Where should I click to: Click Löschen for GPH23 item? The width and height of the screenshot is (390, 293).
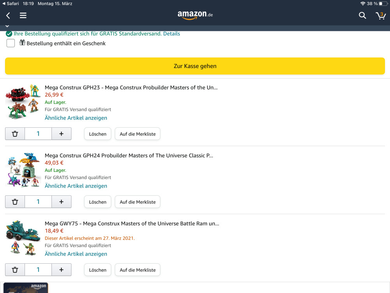point(97,134)
